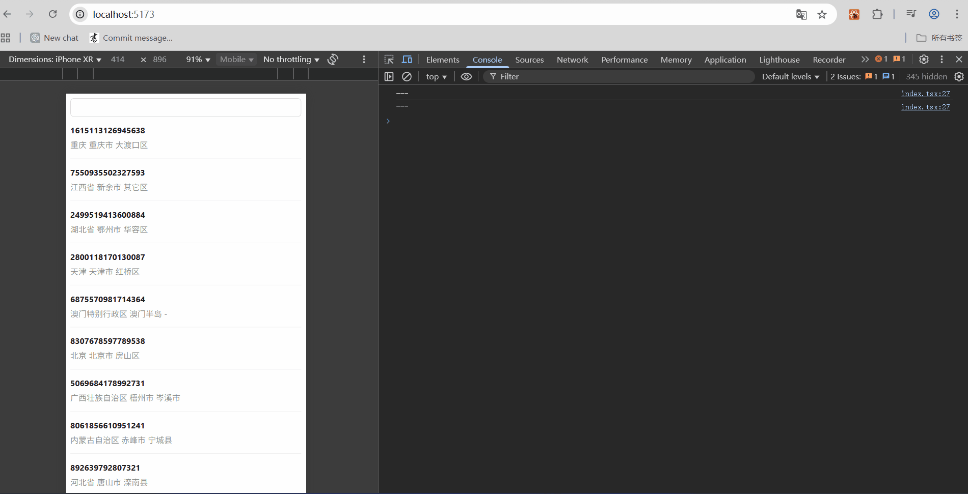
Task: Focus the console prompt chevron
Action: pyautogui.click(x=388, y=121)
